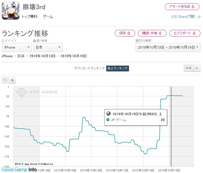Click the トップ無料 label
203x173 pixels.
click(x=30, y=16)
